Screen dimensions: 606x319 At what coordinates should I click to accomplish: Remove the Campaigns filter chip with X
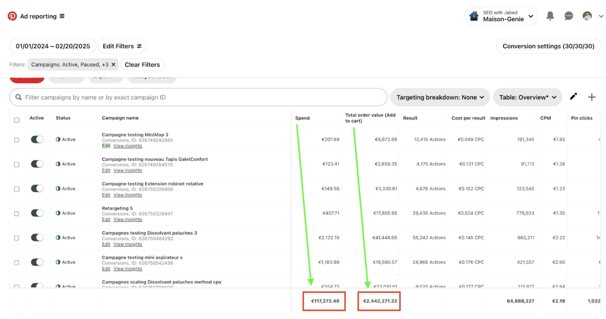[x=114, y=65]
